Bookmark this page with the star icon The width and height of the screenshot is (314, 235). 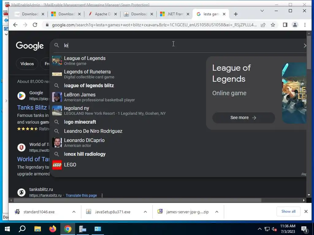(273, 25)
